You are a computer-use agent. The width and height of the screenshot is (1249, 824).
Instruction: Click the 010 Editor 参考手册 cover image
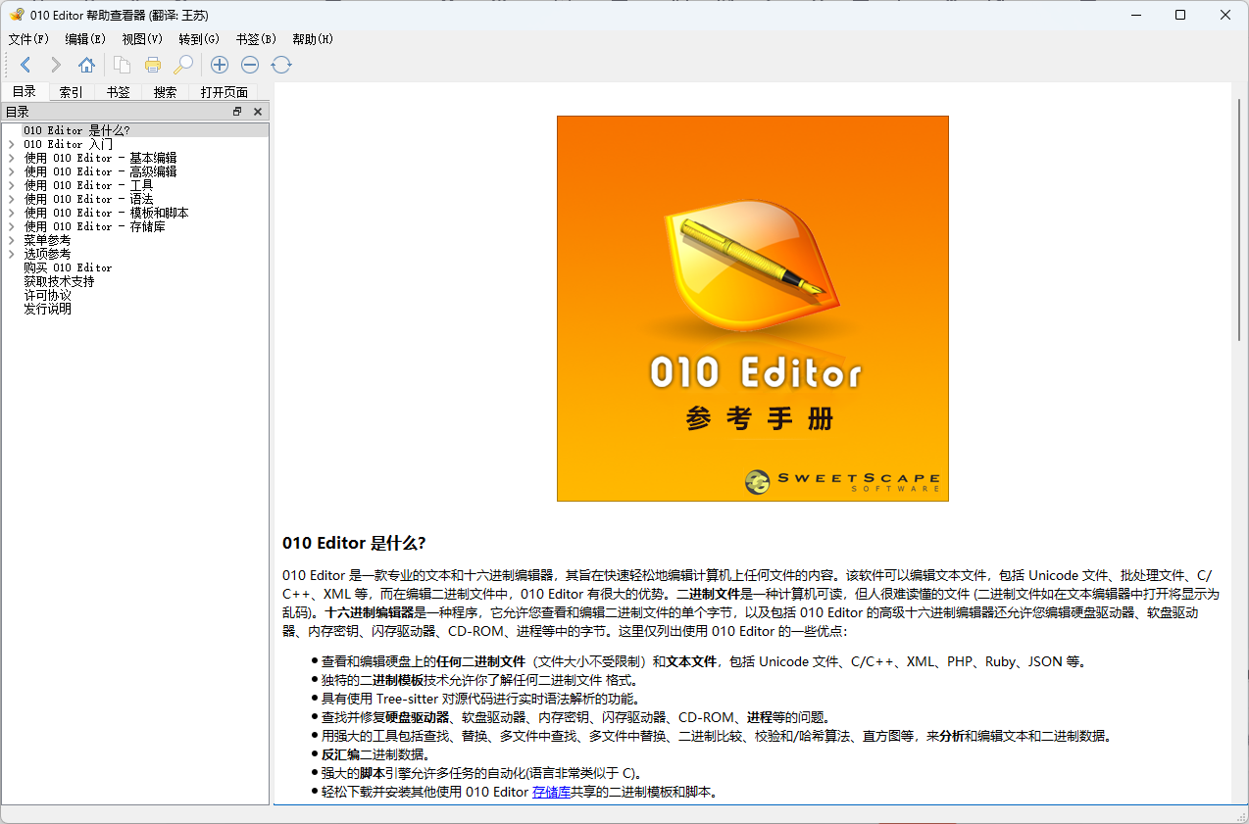[753, 309]
